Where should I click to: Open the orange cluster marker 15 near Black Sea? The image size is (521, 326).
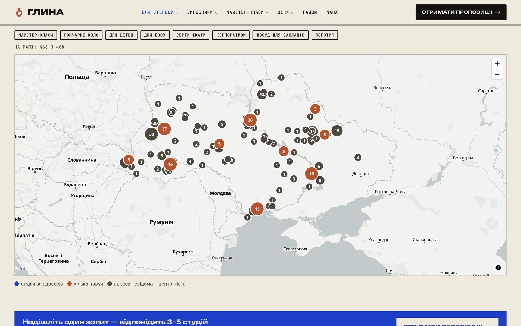click(x=257, y=209)
